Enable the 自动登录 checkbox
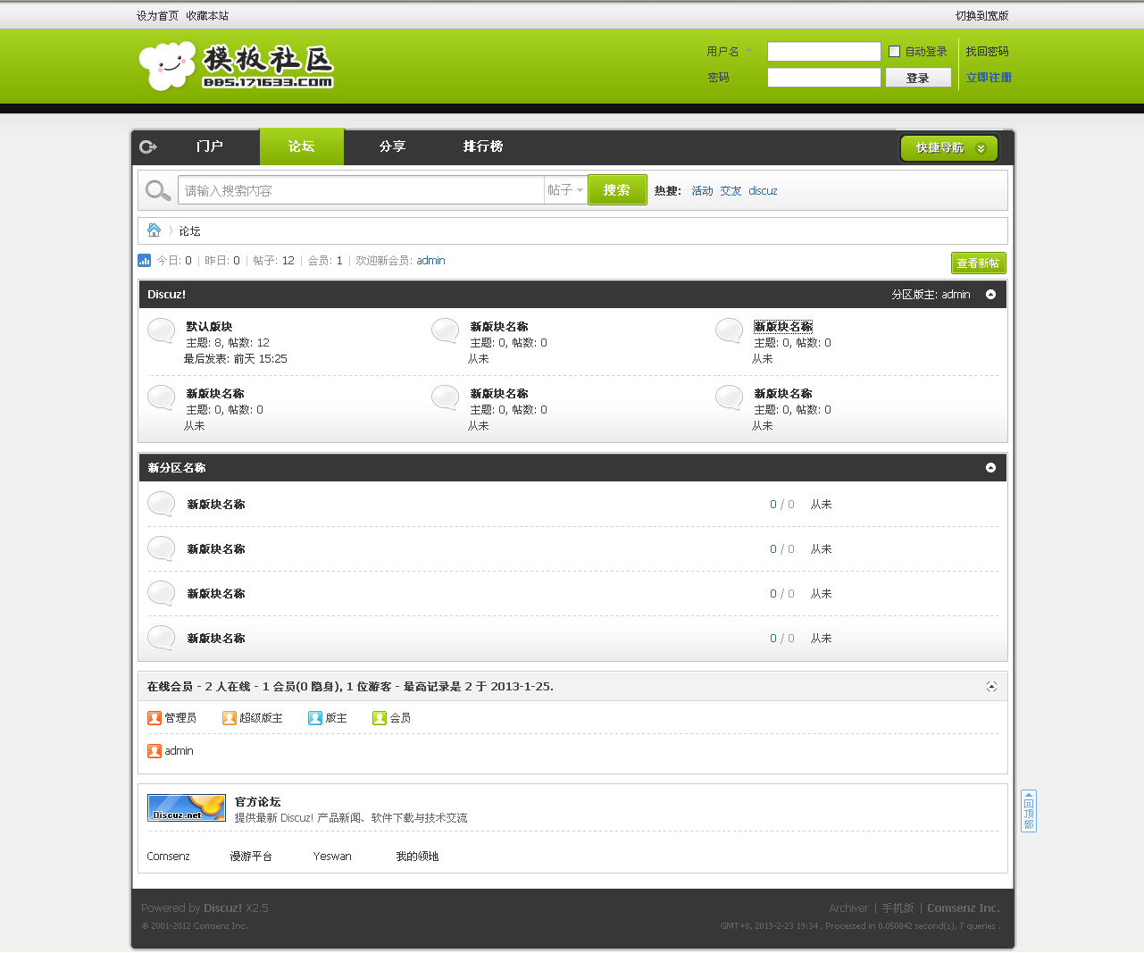The height and width of the screenshot is (953, 1144). pos(894,52)
